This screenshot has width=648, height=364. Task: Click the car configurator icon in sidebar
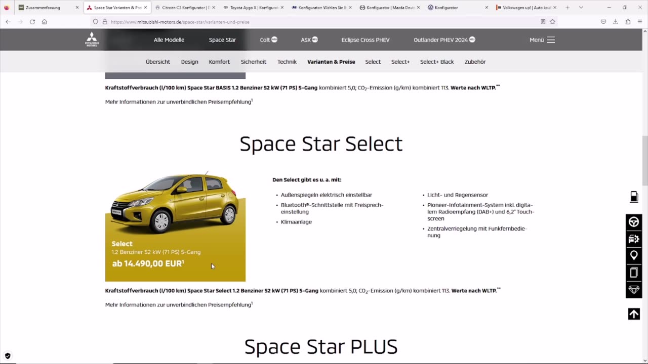pyautogui.click(x=634, y=239)
